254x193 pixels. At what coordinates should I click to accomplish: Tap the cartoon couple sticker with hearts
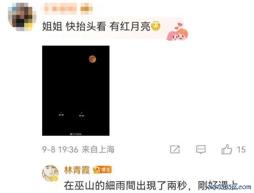[177, 32]
